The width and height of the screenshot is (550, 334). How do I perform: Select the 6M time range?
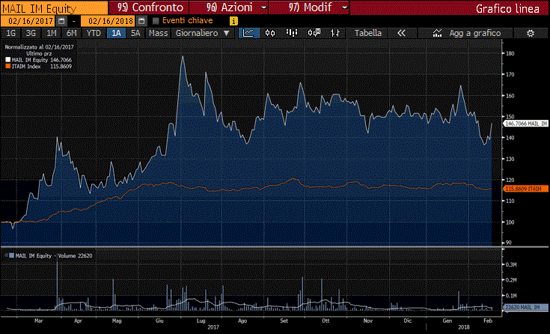click(72, 33)
